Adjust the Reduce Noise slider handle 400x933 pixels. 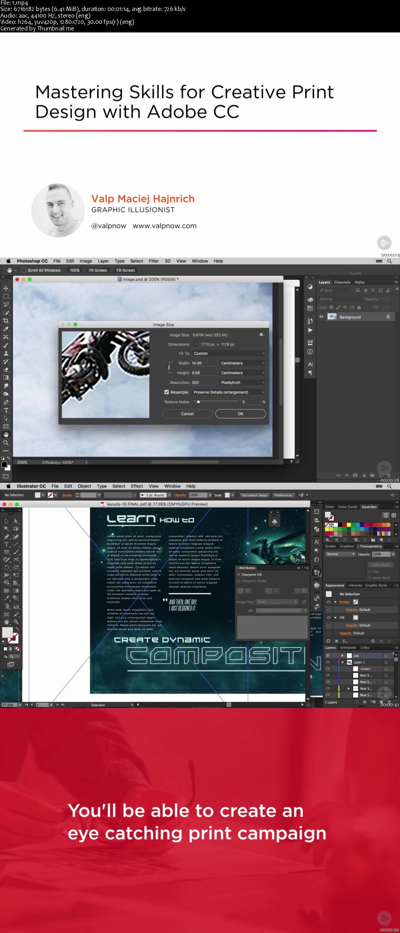click(198, 401)
